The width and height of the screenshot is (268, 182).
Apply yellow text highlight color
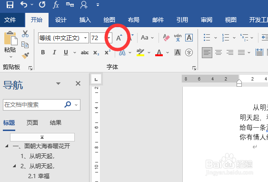(140, 52)
